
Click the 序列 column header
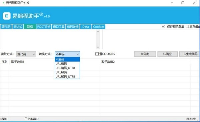click(x=5, y=62)
